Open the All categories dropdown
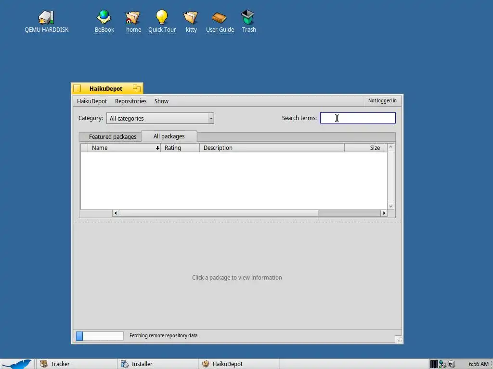Screen dimensions: 493x369 160,118
